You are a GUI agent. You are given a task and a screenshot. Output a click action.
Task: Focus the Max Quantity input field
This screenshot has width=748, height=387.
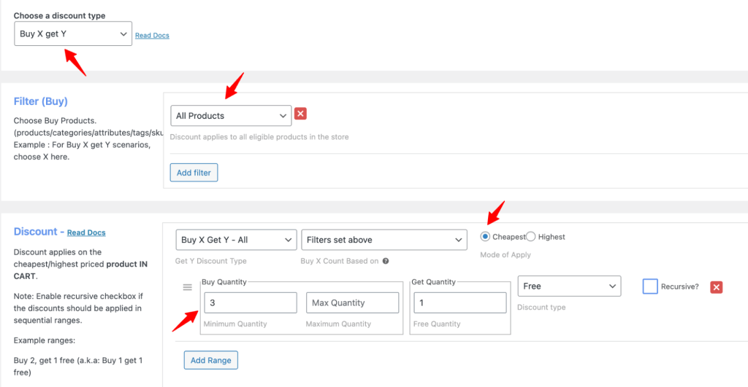353,302
